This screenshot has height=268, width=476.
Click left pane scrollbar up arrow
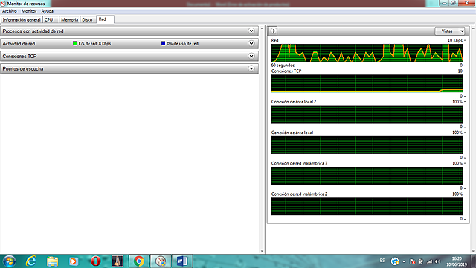pos(263,28)
